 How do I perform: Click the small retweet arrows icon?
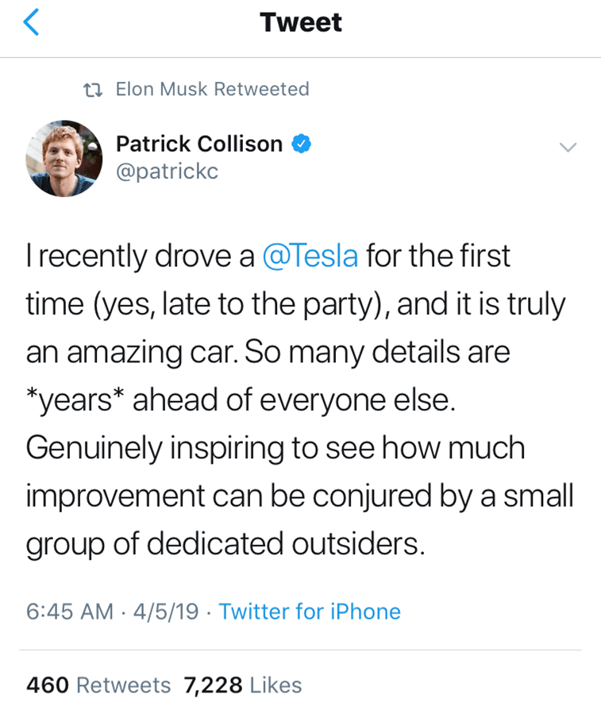94,89
